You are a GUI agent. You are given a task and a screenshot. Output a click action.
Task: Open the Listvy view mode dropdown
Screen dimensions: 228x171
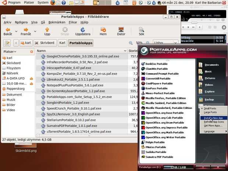click(165, 43)
